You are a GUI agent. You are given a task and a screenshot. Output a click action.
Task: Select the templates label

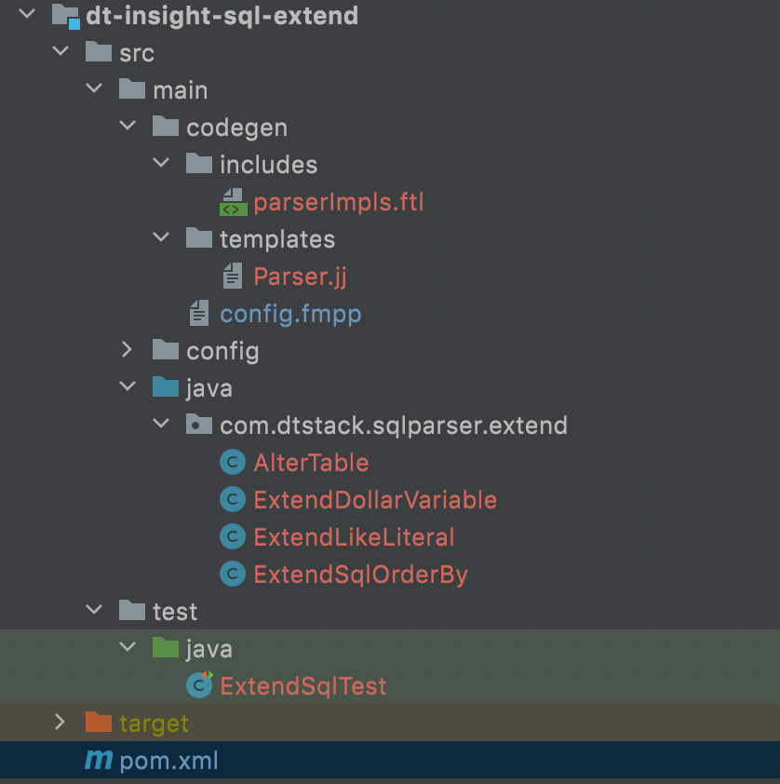pos(277,239)
